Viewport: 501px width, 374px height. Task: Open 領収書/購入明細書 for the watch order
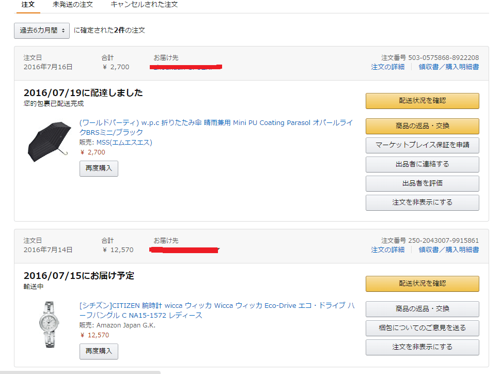coord(448,250)
